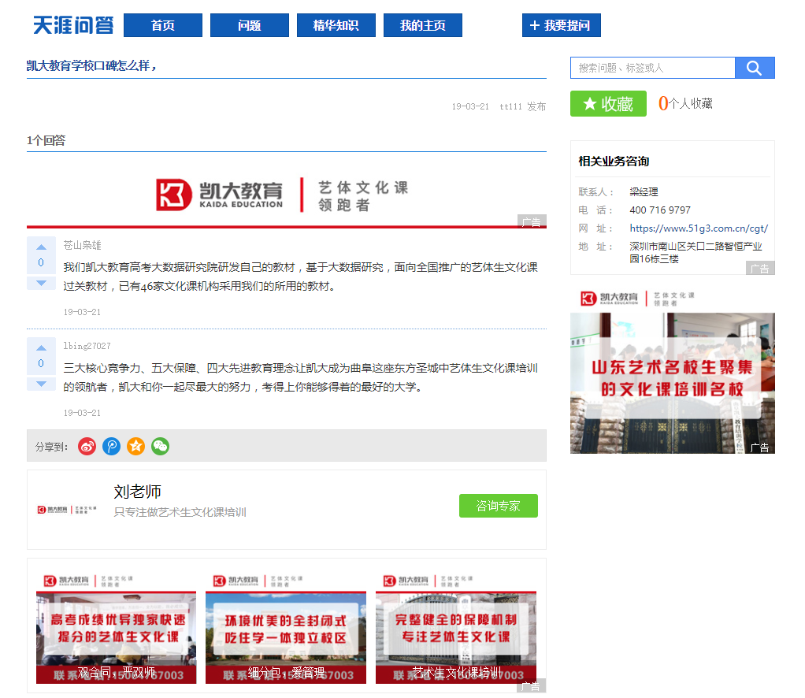Click the green 收藏 star button
The height and width of the screenshot is (698, 805).
point(608,104)
